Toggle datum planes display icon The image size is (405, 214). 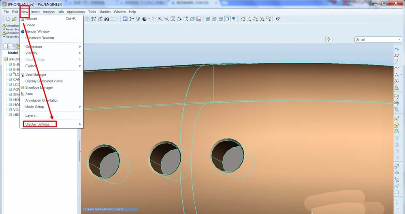pos(243,19)
